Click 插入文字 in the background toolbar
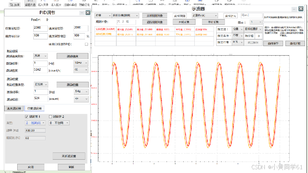Viewport: 308px width, 173px height. (x=43, y=5)
